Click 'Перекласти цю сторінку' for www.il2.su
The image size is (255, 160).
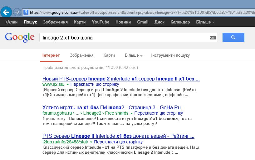point(95,84)
